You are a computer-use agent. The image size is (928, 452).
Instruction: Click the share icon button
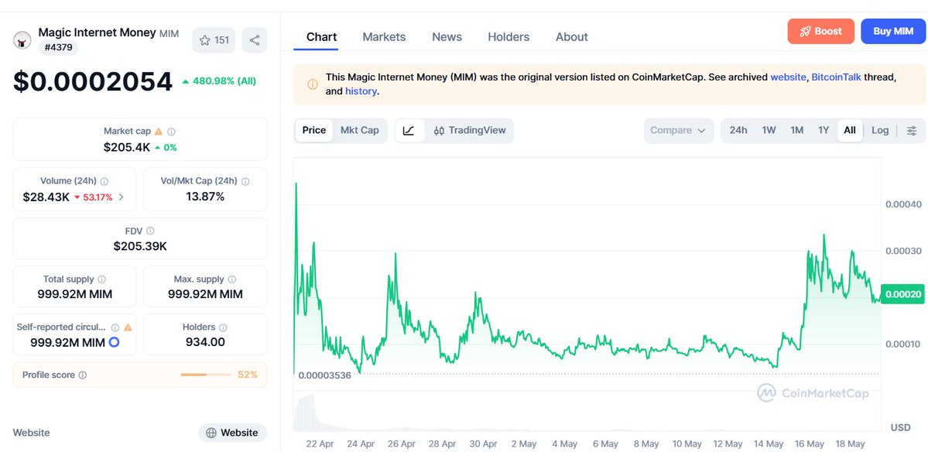click(x=255, y=40)
